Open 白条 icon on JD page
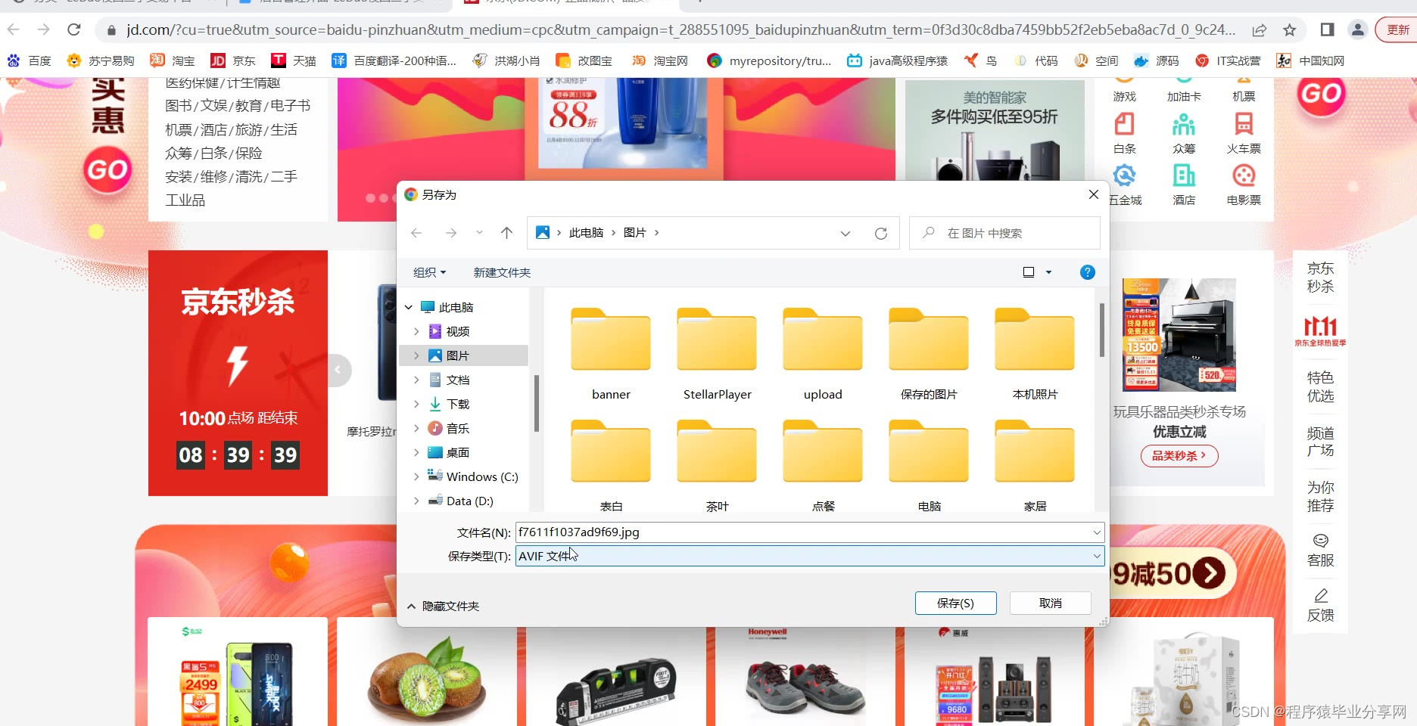 [x=1125, y=133]
